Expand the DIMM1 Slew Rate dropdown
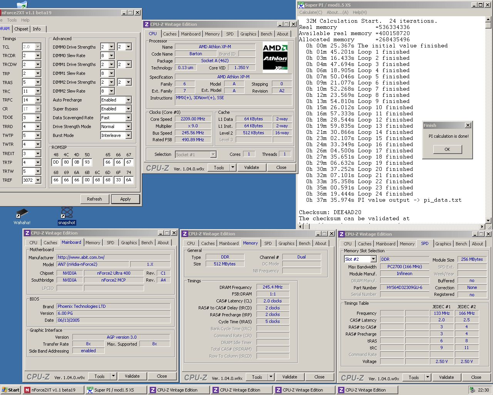 click(111, 73)
